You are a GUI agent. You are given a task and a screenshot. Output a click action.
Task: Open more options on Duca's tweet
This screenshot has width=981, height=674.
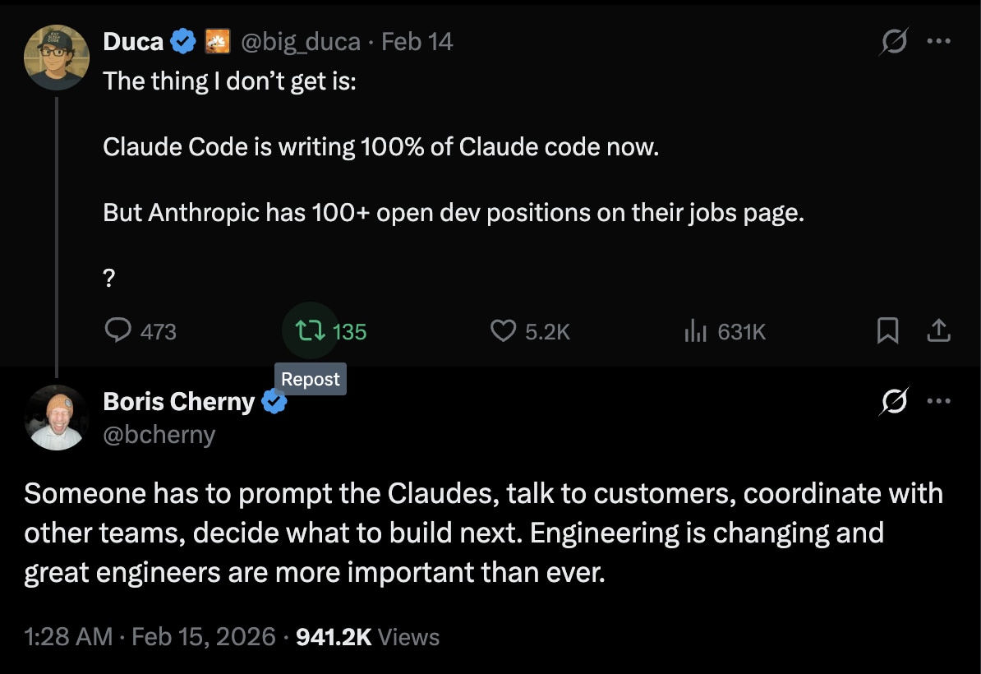pyautogui.click(x=939, y=40)
